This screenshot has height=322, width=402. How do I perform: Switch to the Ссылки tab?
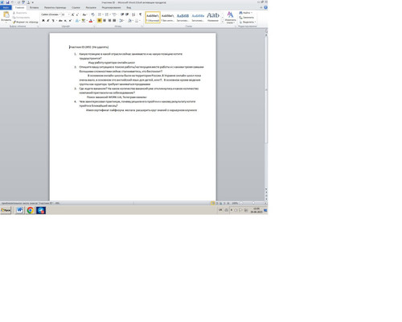pos(76,7)
